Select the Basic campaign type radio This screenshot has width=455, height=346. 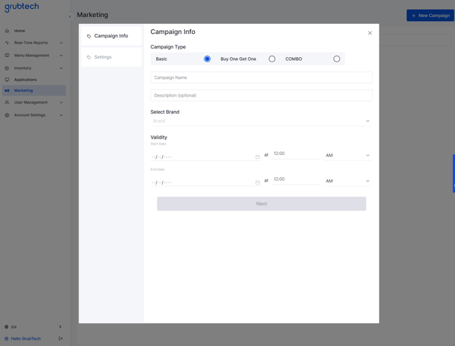pos(207,59)
